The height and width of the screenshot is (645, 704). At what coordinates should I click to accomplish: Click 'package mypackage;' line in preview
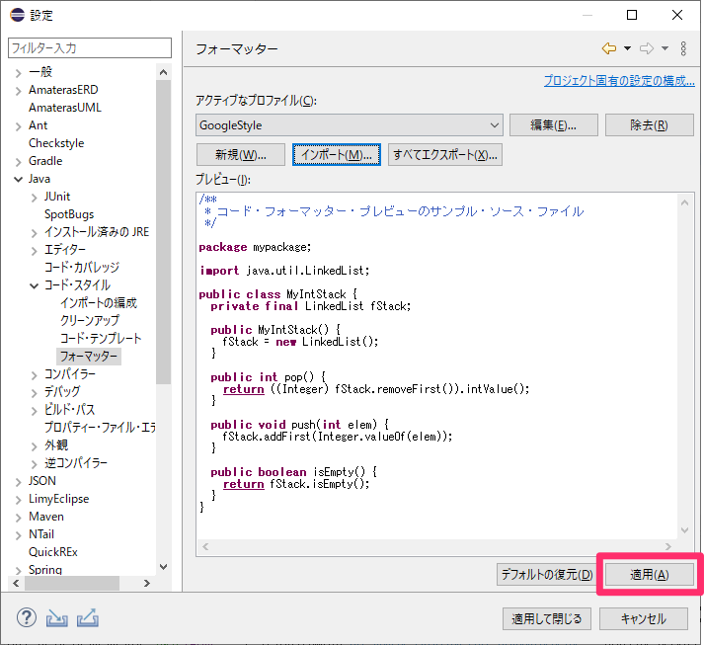point(255,247)
